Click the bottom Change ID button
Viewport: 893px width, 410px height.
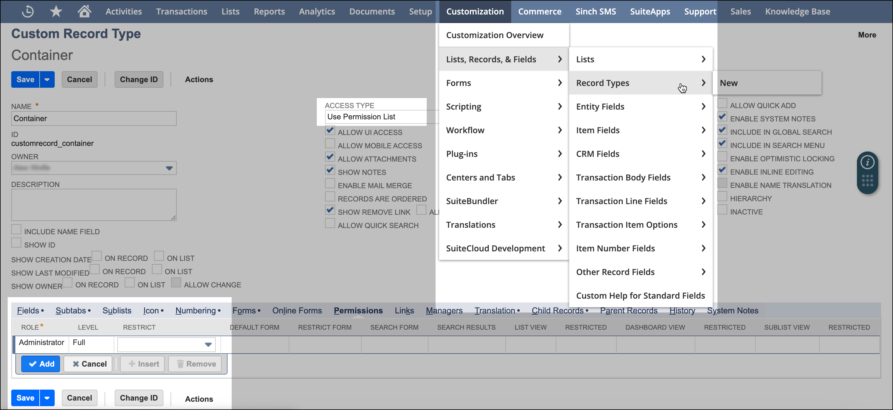coord(139,398)
